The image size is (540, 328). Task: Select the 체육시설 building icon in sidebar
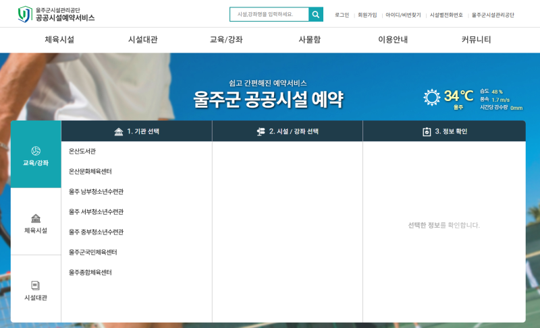36,218
